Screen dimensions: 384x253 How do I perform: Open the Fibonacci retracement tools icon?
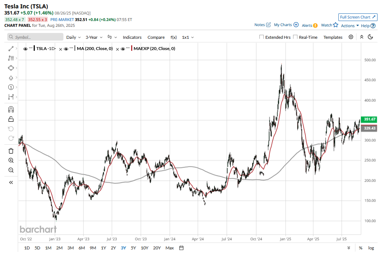point(11,58)
